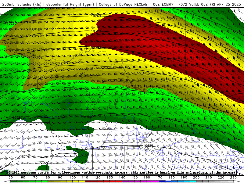Click the 'F072' forecast hour text
This screenshot has height=183, width=244.
(x=183, y=5)
